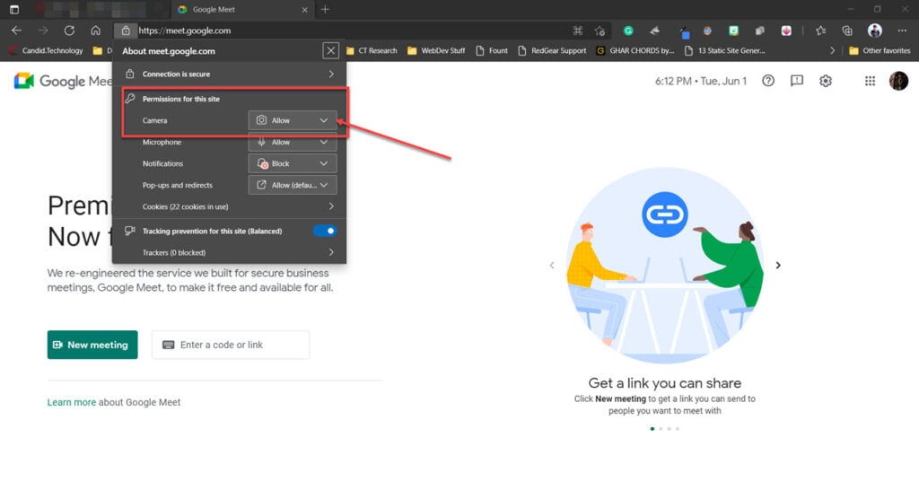Open Pop-ups and redirects permission dropdown
The image size is (919, 499).
click(293, 185)
